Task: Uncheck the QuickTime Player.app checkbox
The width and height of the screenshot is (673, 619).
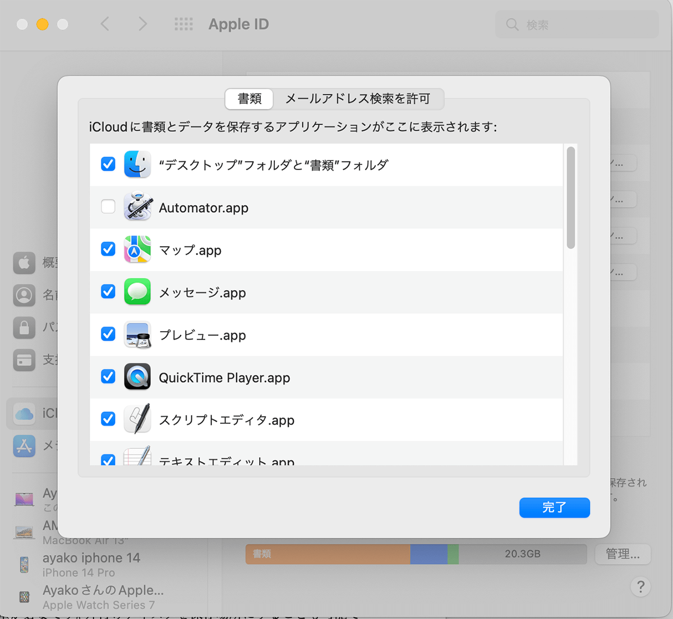Action: [x=108, y=376]
